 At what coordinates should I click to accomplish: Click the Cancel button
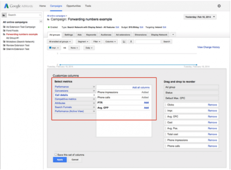(75, 159)
